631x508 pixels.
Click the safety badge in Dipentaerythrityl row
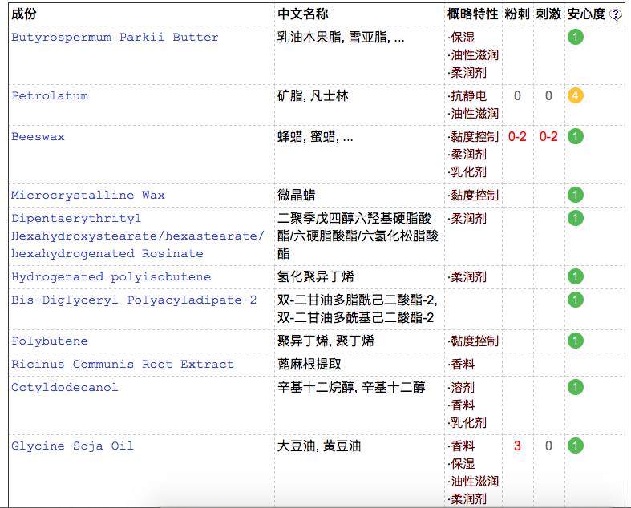tap(576, 218)
